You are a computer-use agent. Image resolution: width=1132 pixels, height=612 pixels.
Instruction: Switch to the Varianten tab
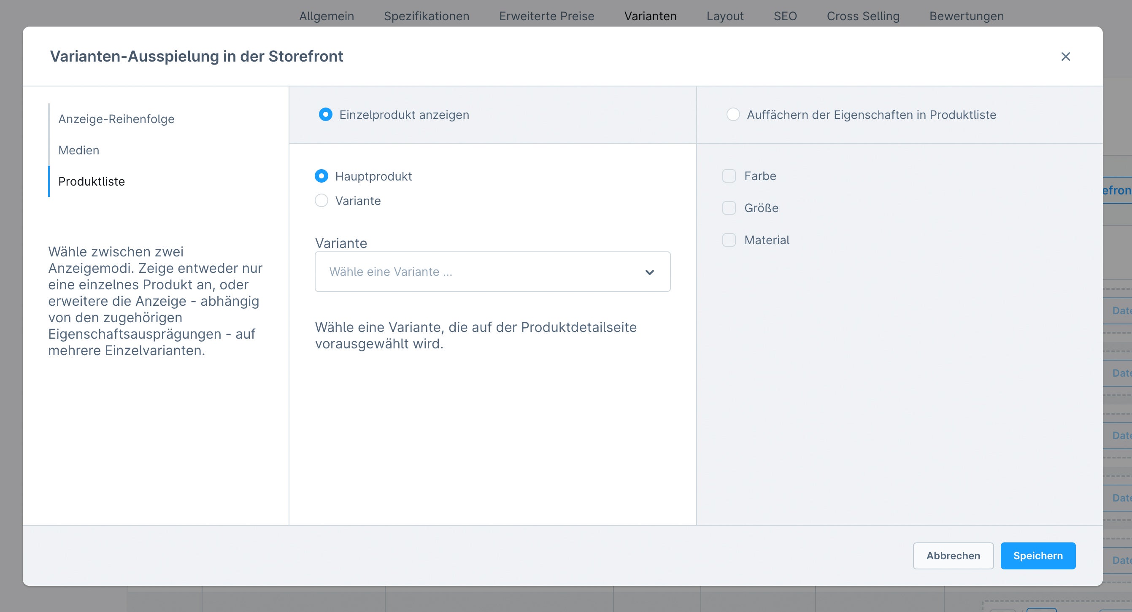click(x=650, y=16)
